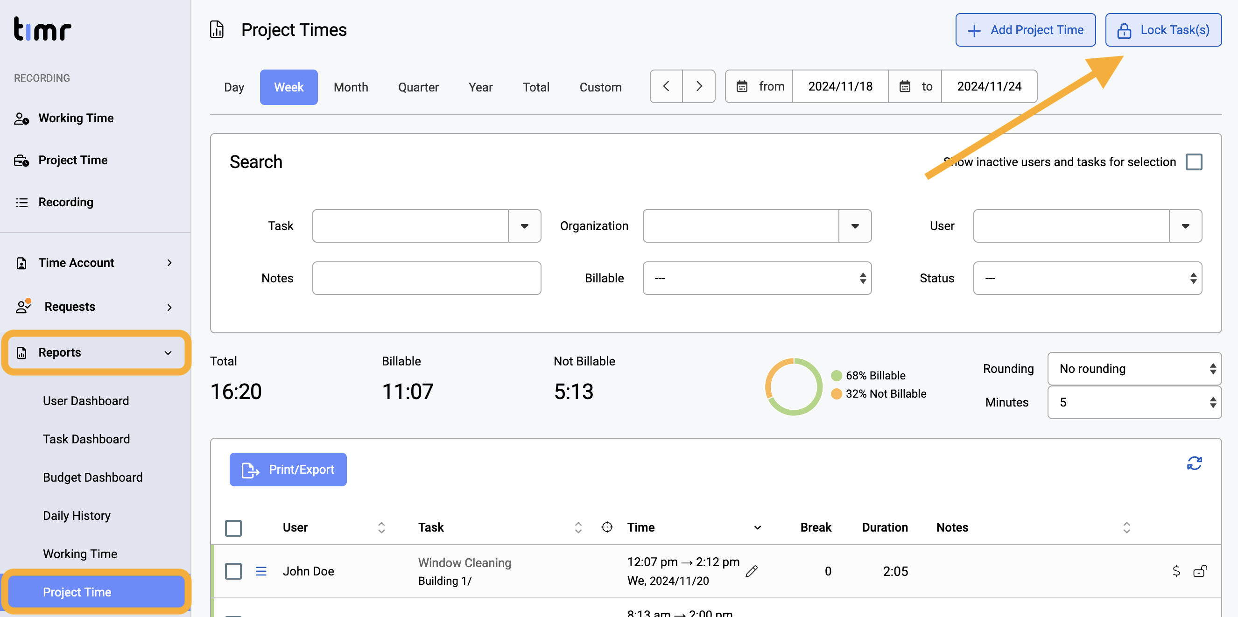Edit the to date 2024/11/24 field
The height and width of the screenshot is (617, 1238).
tap(989, 86)
